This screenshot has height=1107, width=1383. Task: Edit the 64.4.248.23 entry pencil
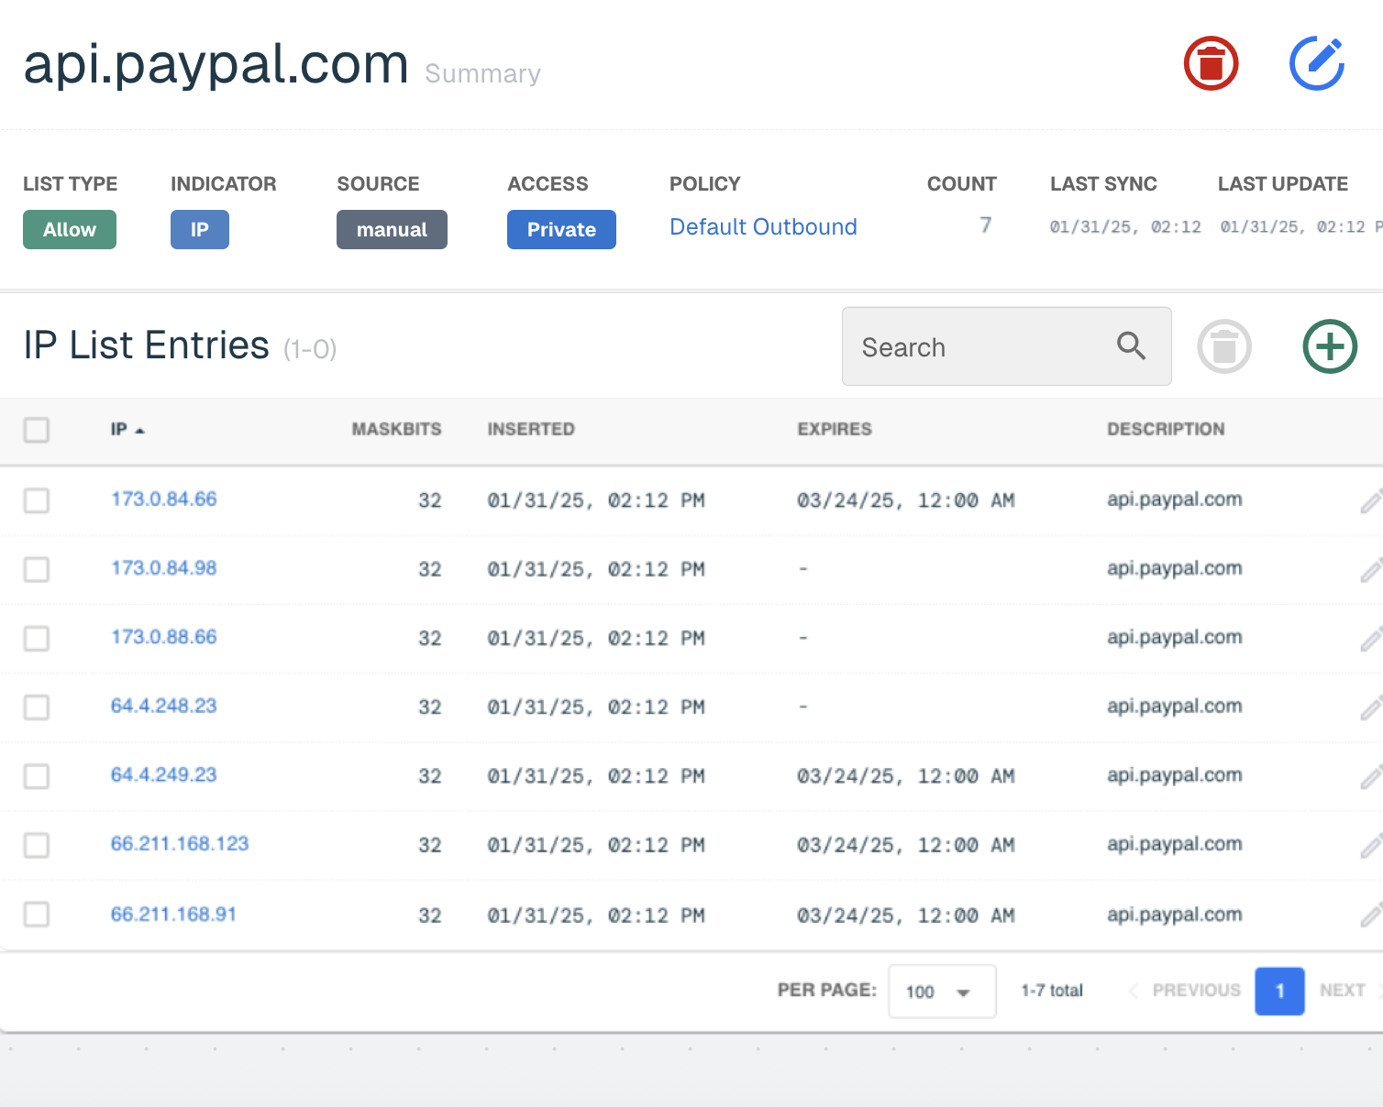point(1371,707)
